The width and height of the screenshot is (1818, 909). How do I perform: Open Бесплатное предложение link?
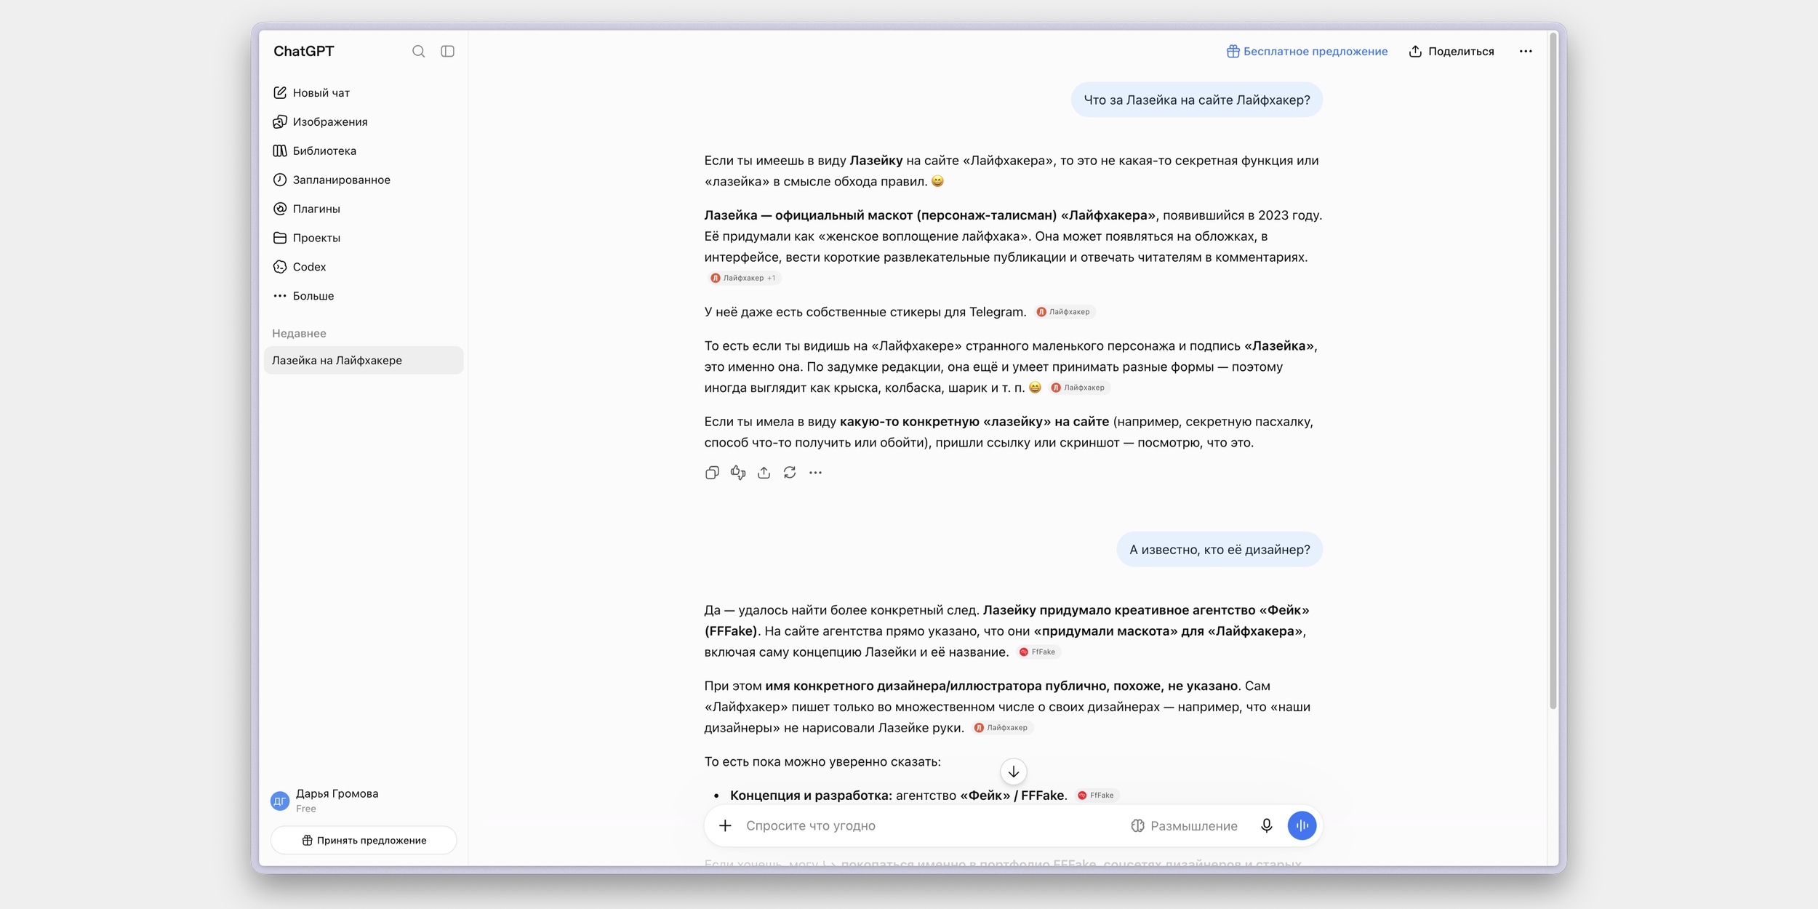pyautogui.click(x=1307, y=51)
